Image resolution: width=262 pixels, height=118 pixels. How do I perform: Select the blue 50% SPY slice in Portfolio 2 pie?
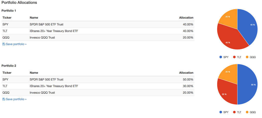coord(248,84)
